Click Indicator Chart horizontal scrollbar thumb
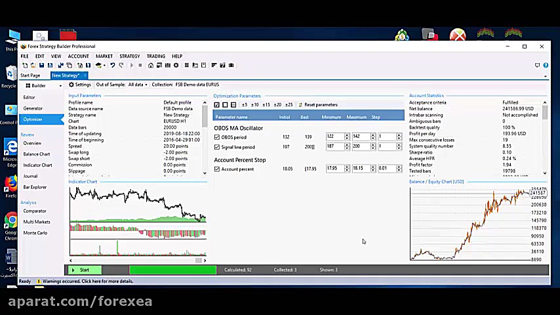This screenshot has height=315, width=560. tap(199, 261)
